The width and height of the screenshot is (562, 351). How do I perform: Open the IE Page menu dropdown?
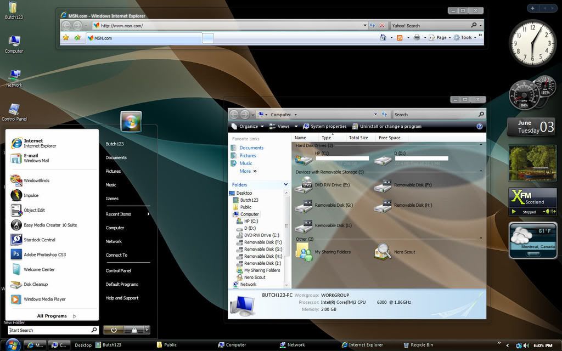pos(440,37)
